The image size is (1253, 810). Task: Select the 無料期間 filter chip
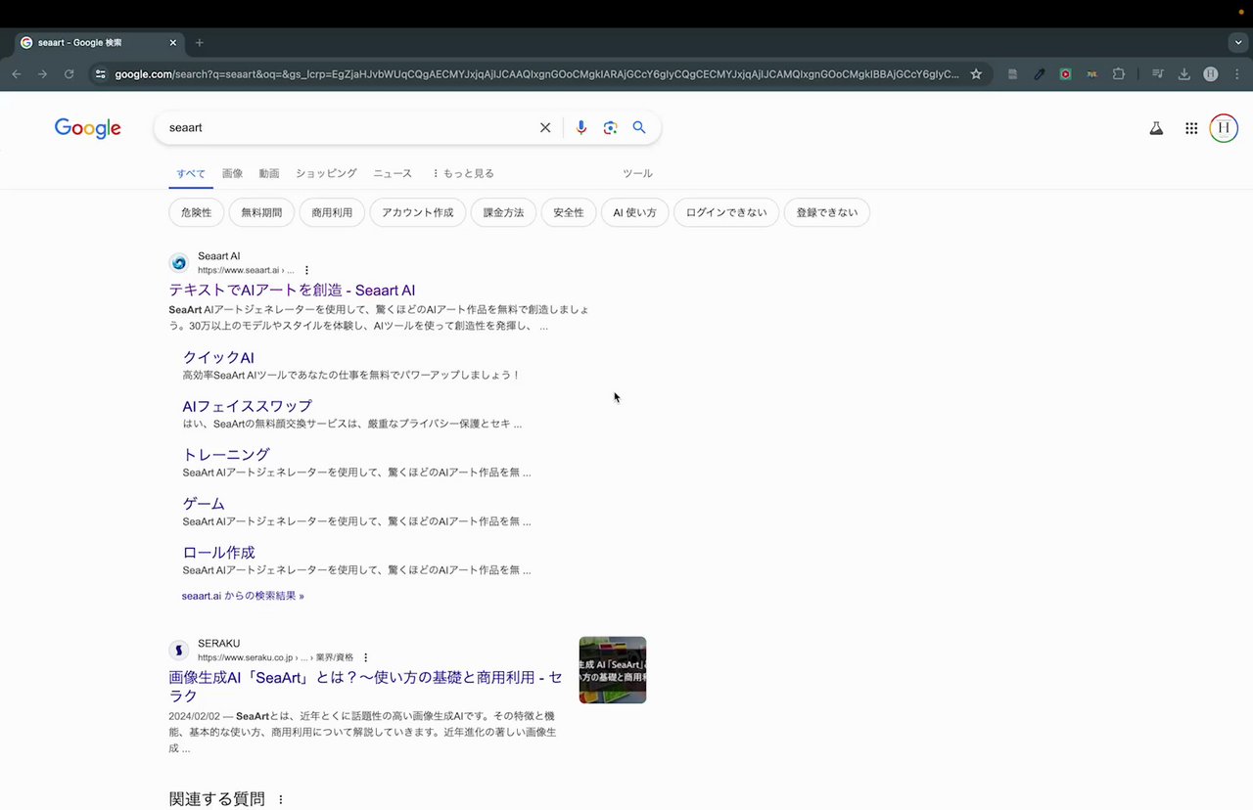coord(261,212)
